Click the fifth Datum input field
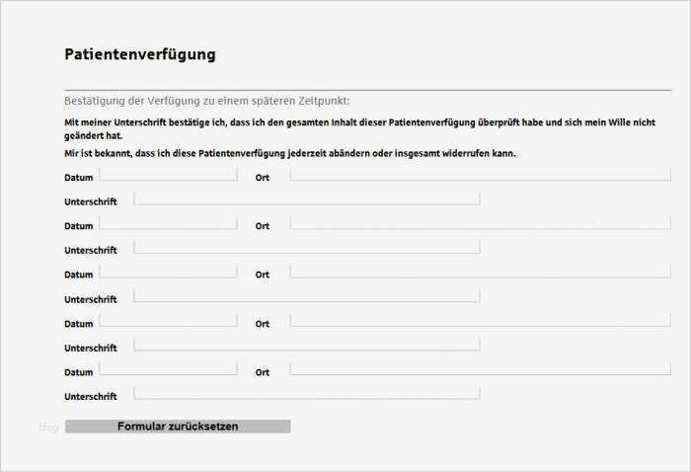The width and height of the screenshot is (691, 472). point(168,369)
